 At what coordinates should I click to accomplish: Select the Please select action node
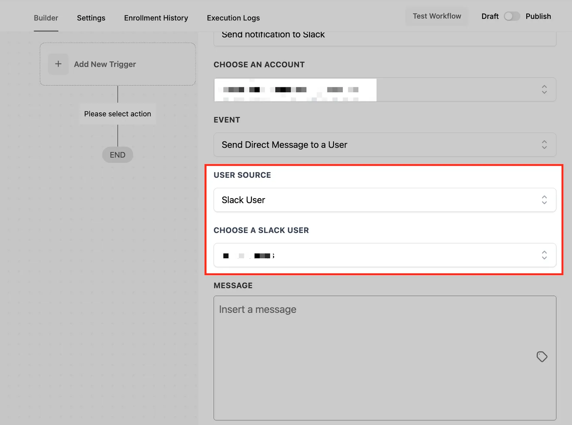118,114
